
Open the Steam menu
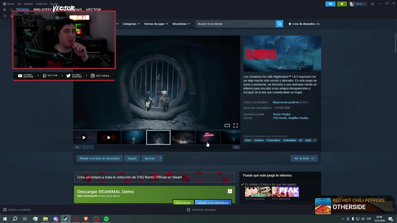(9, 4)
